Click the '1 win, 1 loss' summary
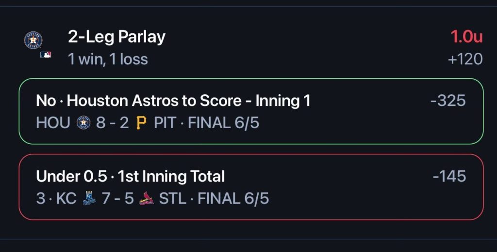Screen dimensions: 497x252 108,59
